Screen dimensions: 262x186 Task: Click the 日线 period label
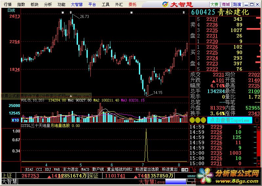pyautogui.click(x=11, y=10)
